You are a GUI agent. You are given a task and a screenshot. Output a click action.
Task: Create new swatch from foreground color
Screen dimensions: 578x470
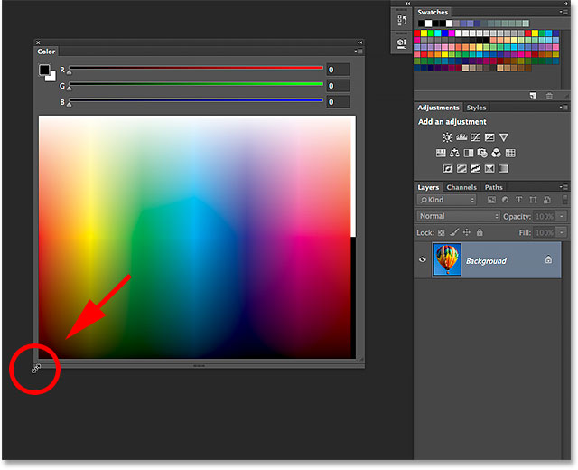coord(534,95)
